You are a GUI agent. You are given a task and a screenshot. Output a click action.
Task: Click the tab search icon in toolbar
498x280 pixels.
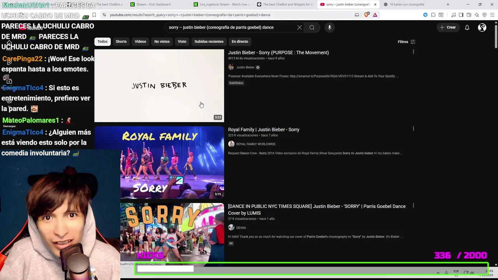[x=441, y=15]
